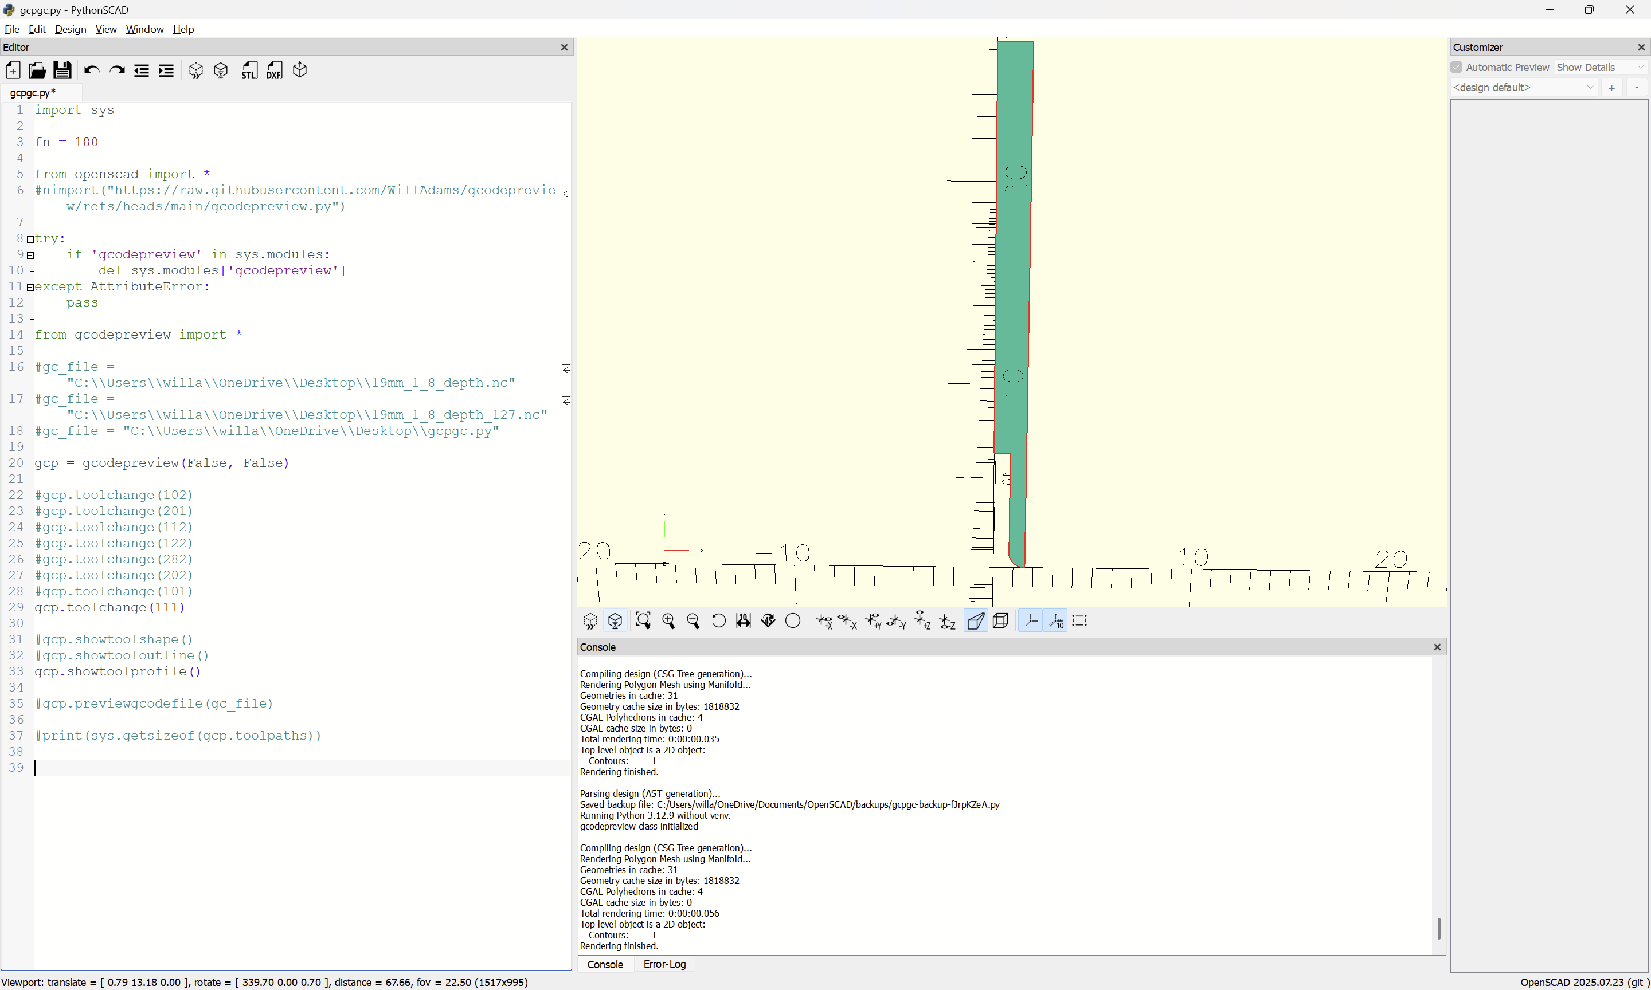Viewport: 1651px width, 990px height.
Task: Open the Show Details dropdown
Action: tap(1601, 68)
